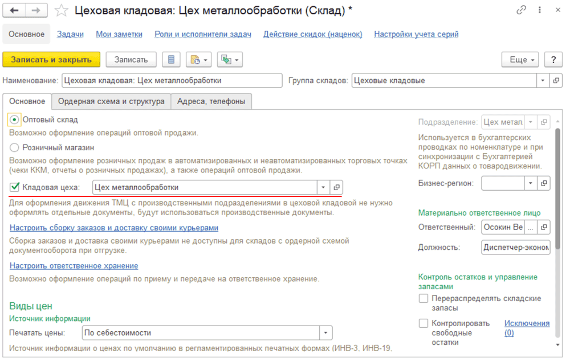Screen dimensions: 570x358
Task: Open the Группа складов field open-form icon
Action: [556, 81]
